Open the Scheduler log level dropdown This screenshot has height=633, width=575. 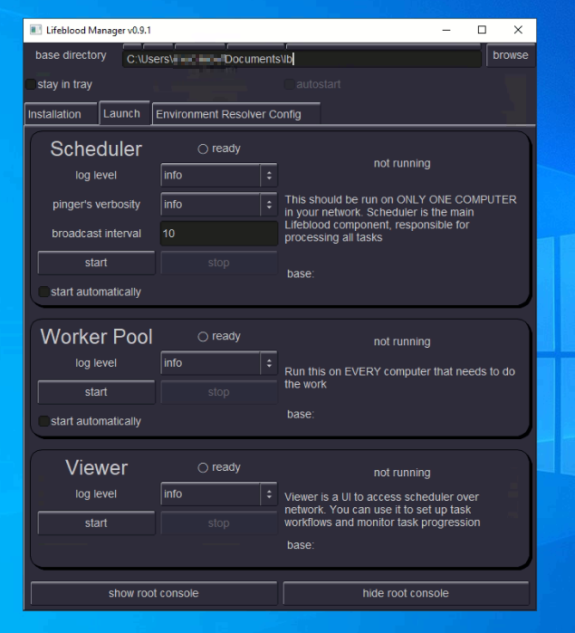[219, 175]
